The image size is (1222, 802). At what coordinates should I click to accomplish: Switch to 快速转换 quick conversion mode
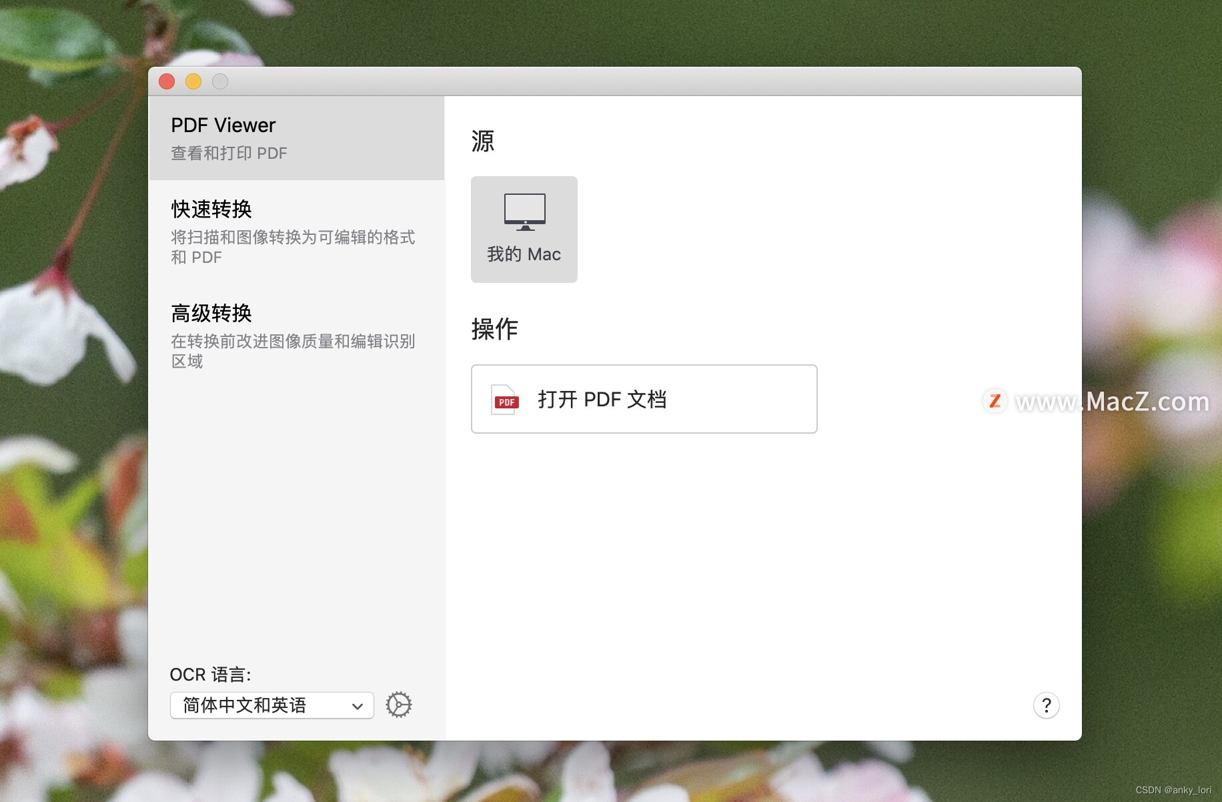pyautogui.click(x=296, y=232)
